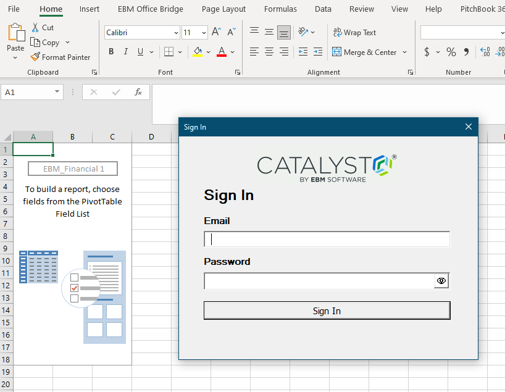Open the Copy options dropdown arrow
Screen dimensions: 505x392
(67, 42)
